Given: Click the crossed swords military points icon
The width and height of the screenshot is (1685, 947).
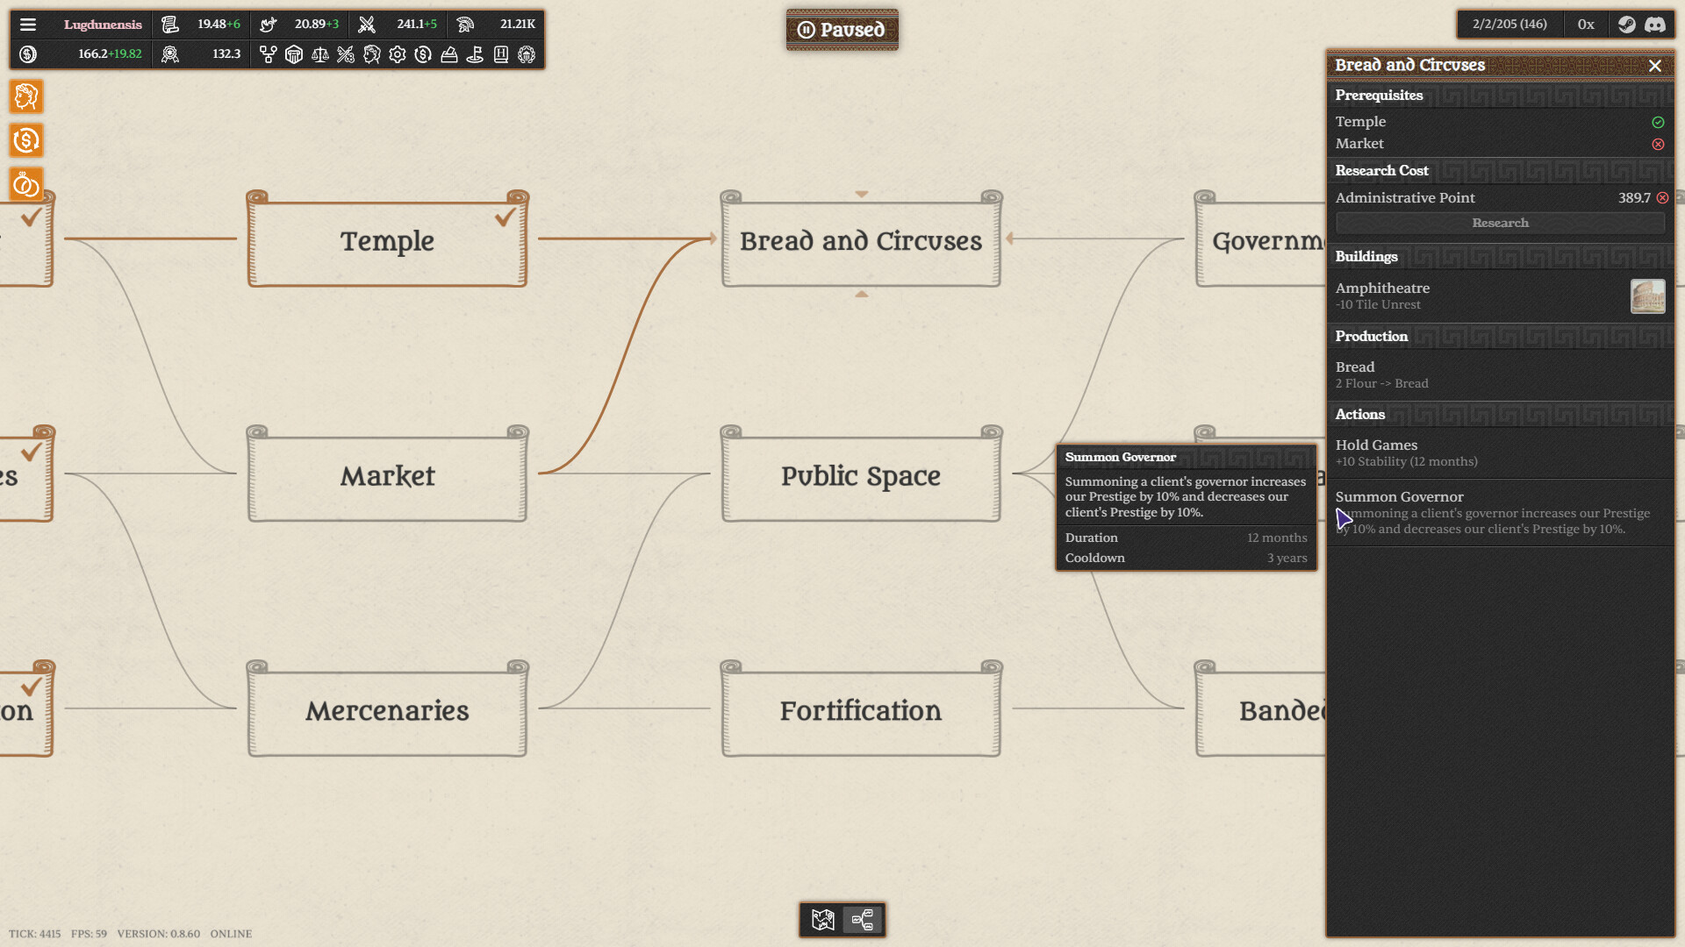Looking at the screenshot, I should point(367,25).
